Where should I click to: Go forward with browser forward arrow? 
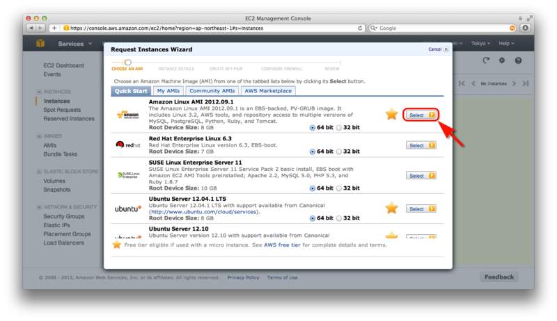(40, 28)
